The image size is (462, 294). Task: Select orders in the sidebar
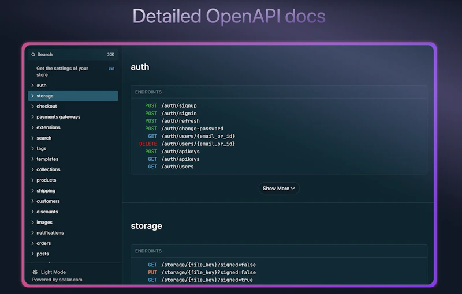click(73, 243)
